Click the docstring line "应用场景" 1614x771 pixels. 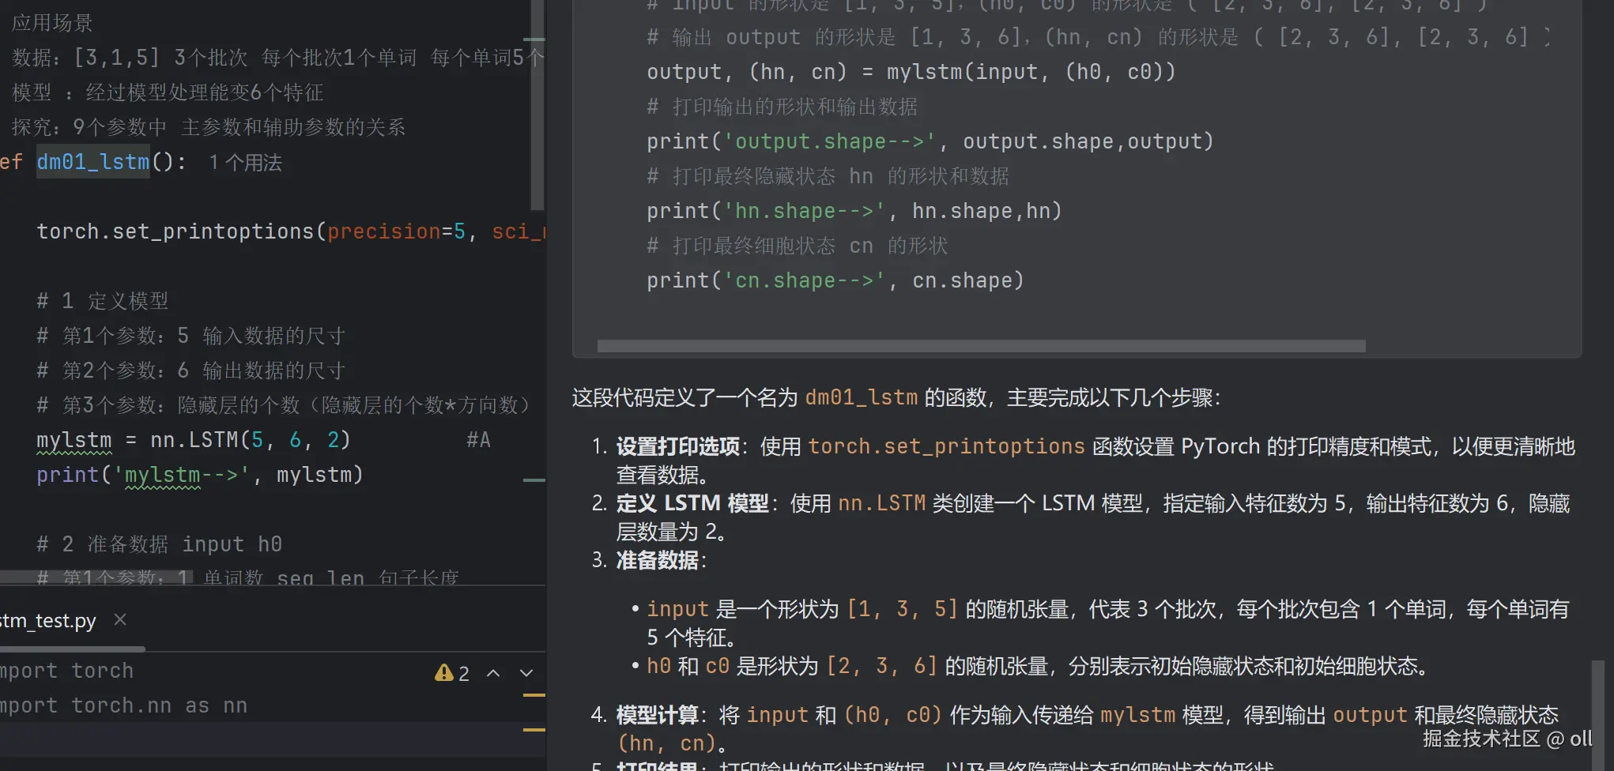(x=52, y=23)
